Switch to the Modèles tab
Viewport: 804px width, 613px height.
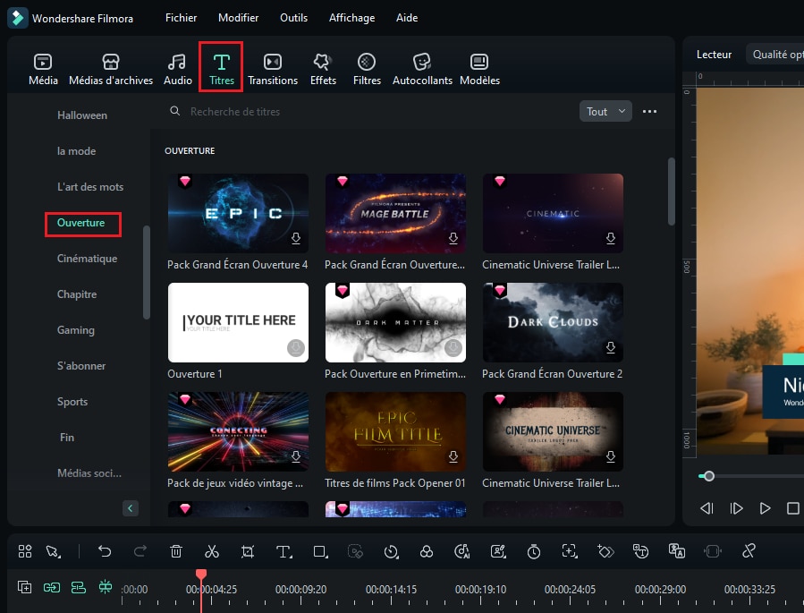coord(480,69)
